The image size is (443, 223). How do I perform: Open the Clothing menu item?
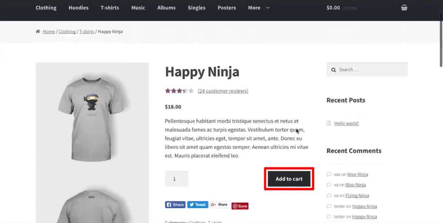tap(46, 8)
